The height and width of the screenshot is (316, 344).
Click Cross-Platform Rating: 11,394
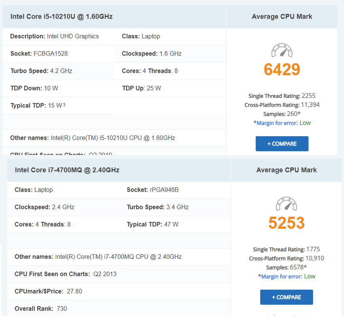282,105
